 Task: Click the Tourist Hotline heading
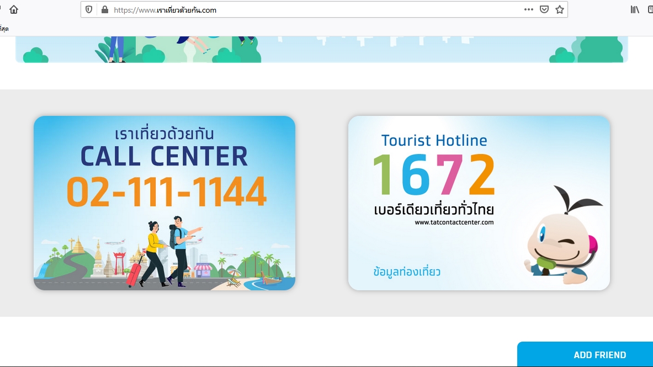click(x=434, y=140)
